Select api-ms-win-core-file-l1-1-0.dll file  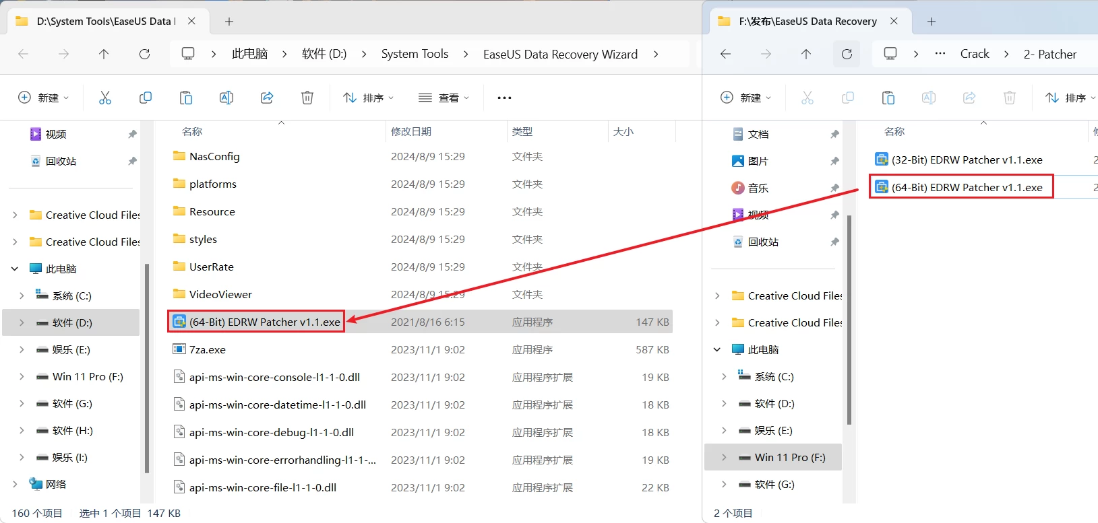pos(255,487)
